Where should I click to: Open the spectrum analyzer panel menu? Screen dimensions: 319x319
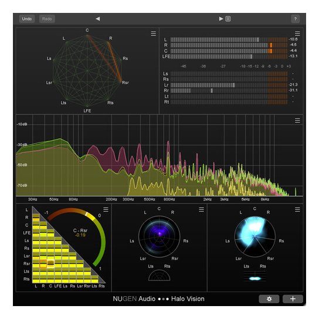click(297, 121)
